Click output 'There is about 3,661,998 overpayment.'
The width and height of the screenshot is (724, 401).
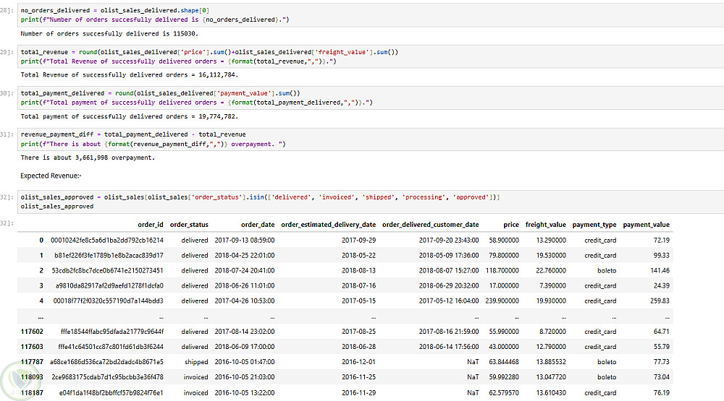[x=88, y=158]
